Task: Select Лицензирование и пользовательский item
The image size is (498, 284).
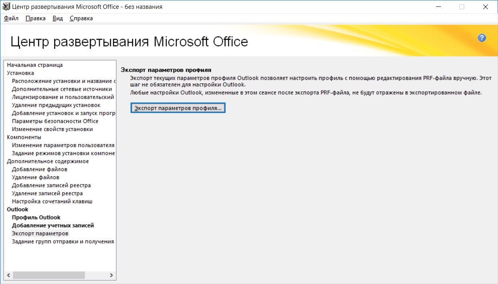Action: point(63,97)
